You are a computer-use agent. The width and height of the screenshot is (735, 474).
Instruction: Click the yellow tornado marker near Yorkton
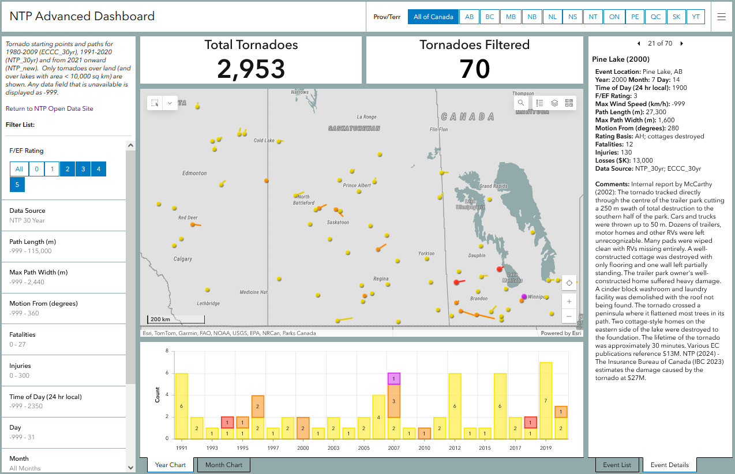point(427,259)
